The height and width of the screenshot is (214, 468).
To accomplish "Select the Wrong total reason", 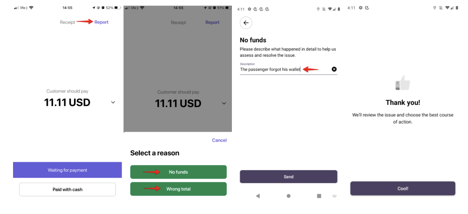I will coord(178,189).
